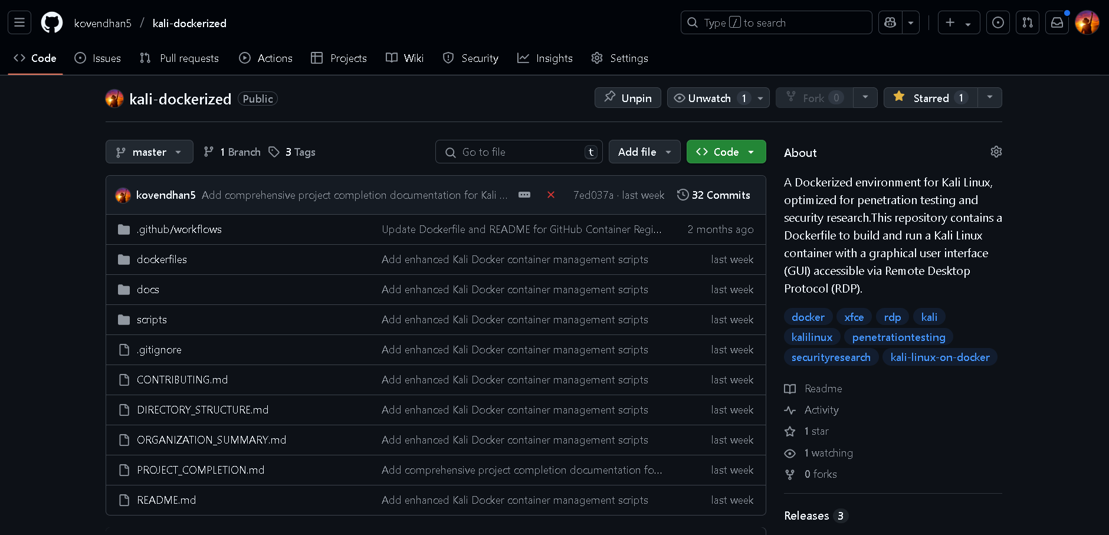This screenshot has width=1109, height=535.
Task: Open Copilot chat icon in header
Action: [890, 22]
